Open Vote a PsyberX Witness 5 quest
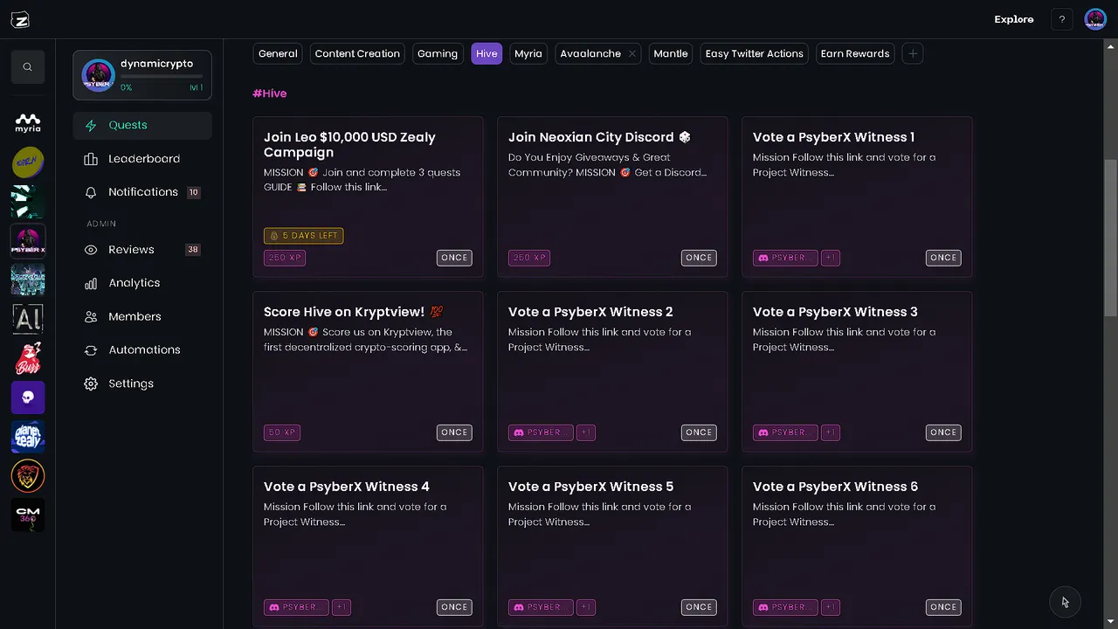Viewport: 1118px width, 629px height. pyautogui.click(x=612, y=546)
